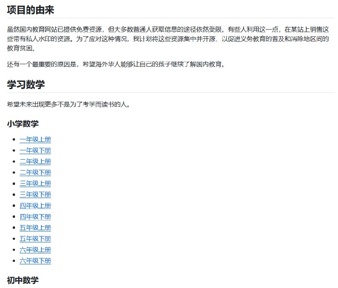Screen dimensions: 338x288
Task: Click the 四年级下册 link
Action: tap(35, 216)
